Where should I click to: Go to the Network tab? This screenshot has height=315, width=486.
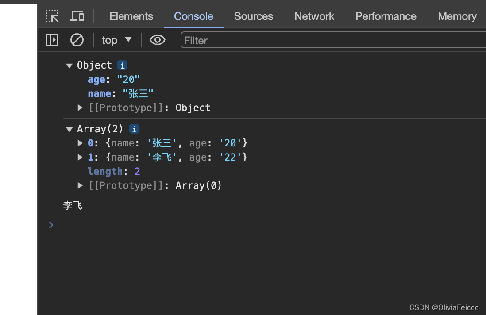pos(314,16)
